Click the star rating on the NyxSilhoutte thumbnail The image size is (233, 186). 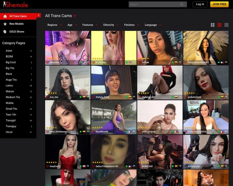click(x=98, y=128)
